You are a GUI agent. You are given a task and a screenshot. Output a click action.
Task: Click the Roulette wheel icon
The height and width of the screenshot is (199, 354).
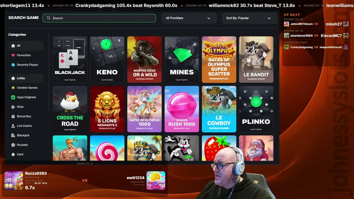13,145
